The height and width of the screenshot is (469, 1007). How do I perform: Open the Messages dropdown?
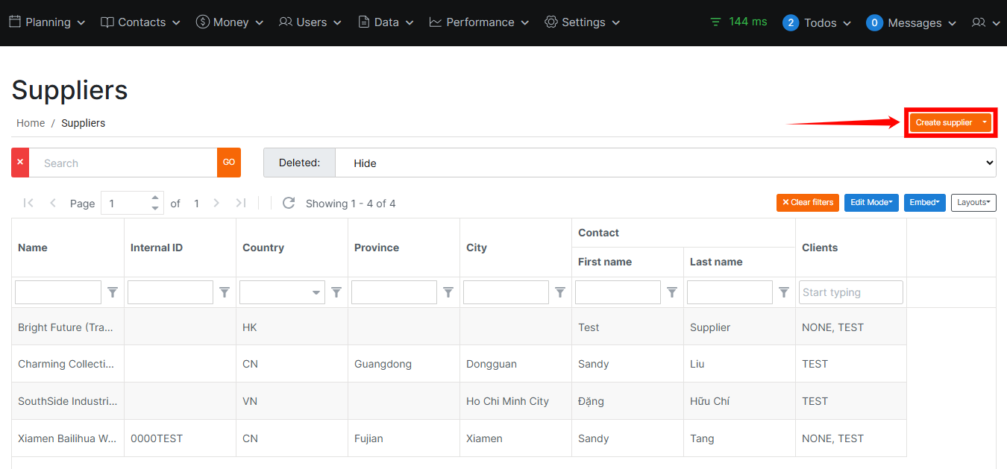point(912,23)
